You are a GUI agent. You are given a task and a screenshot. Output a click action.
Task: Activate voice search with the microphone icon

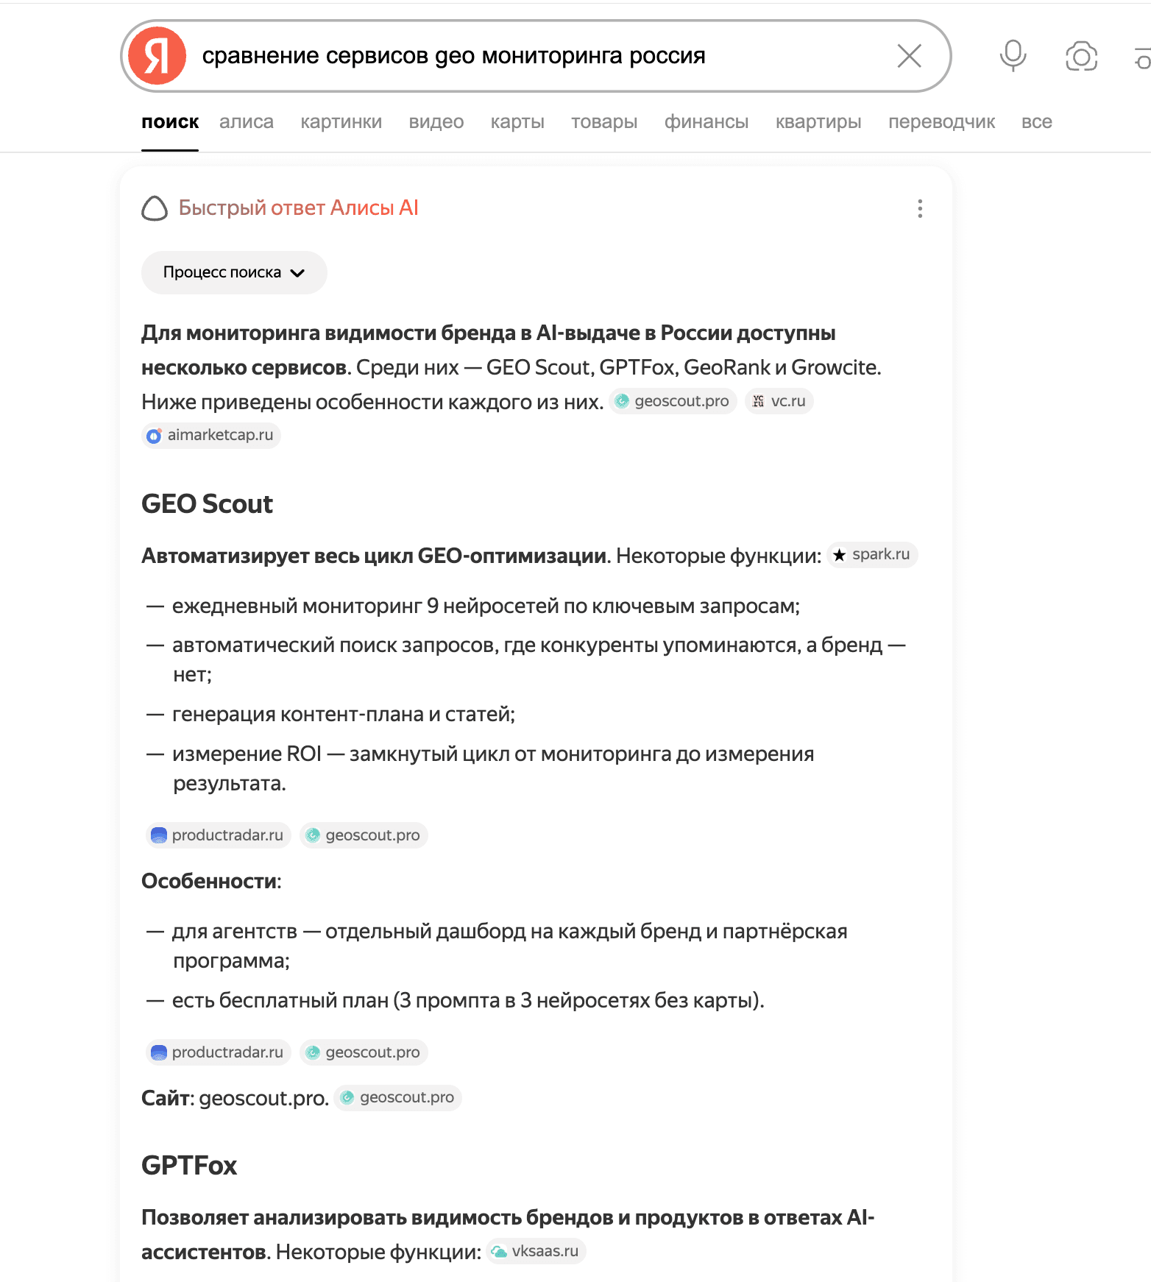pyautogui.click(x=1013, y=55)
